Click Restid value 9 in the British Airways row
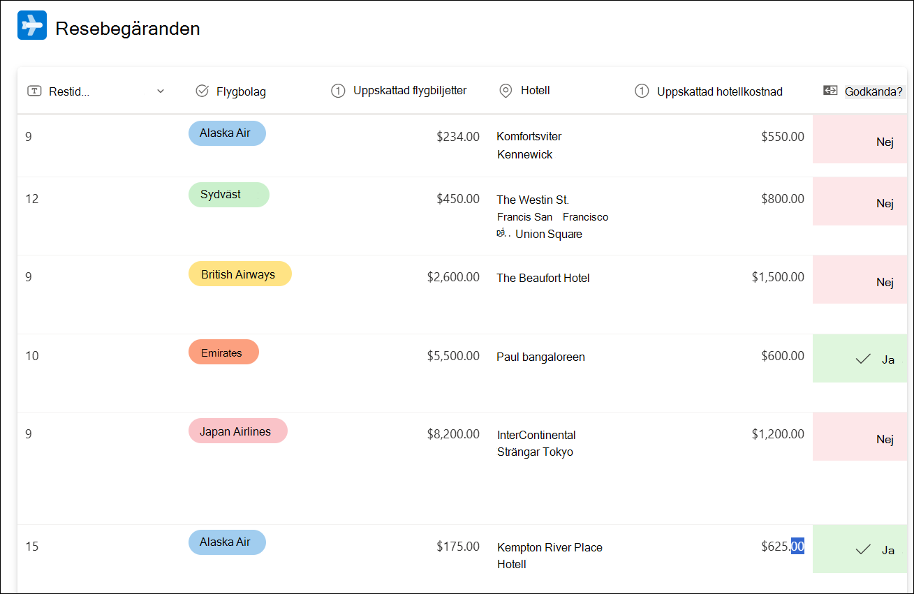Viewport: 914px width, 594px height. [29, 277]
